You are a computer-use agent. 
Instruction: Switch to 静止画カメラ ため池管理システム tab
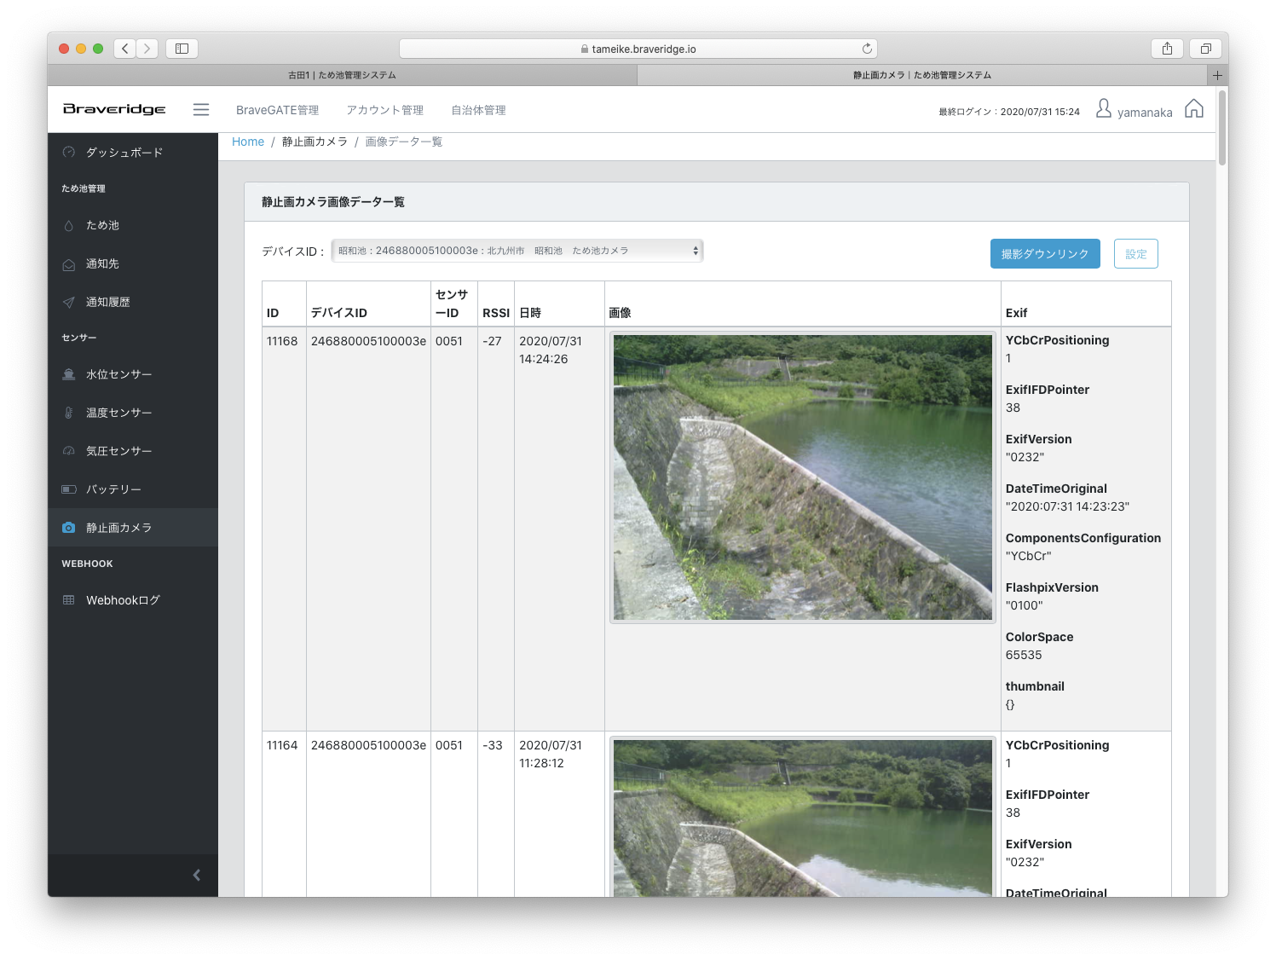pyautogui.click(x=922, y=75)
